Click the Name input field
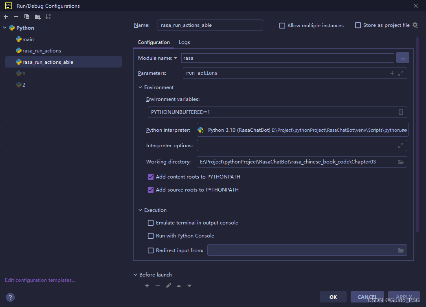This screenshot has width=426, height=307. pyautogui.click(x=210, y=25)
